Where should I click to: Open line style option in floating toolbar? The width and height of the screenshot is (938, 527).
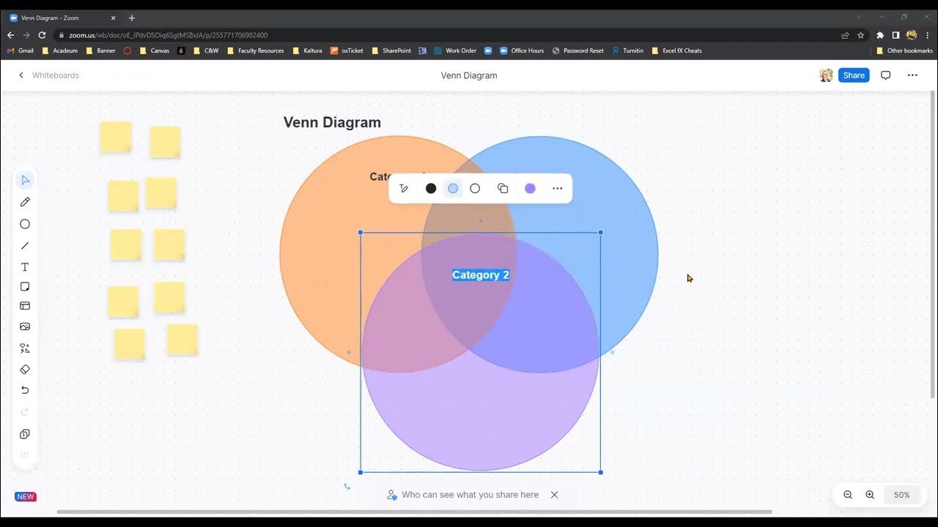point(404,188)
